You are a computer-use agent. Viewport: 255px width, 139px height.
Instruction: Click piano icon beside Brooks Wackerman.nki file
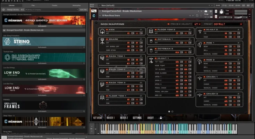(x=5, y=30)
